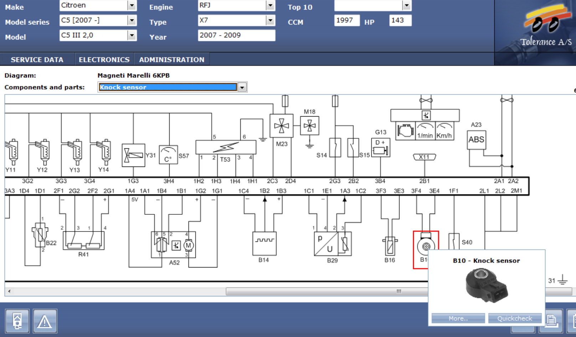The height and width of the screenshot is (337, 576).
Task: Select the S57 temperature switch symbol
Action: pyautogui.click(x=168, y=155)
